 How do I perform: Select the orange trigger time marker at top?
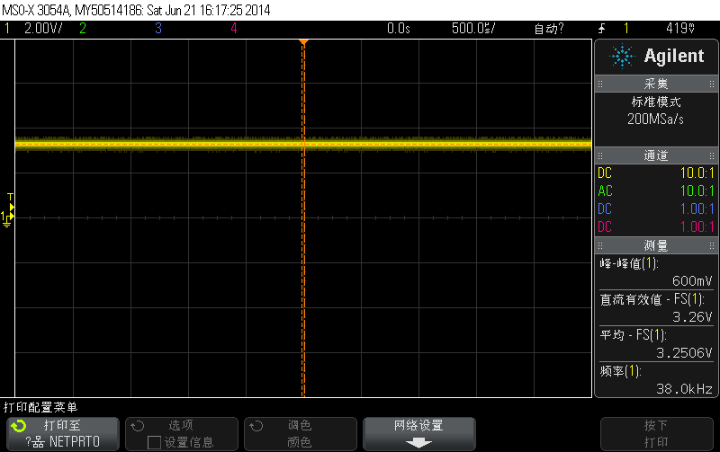pyautogui.click(x=303, y=42)
